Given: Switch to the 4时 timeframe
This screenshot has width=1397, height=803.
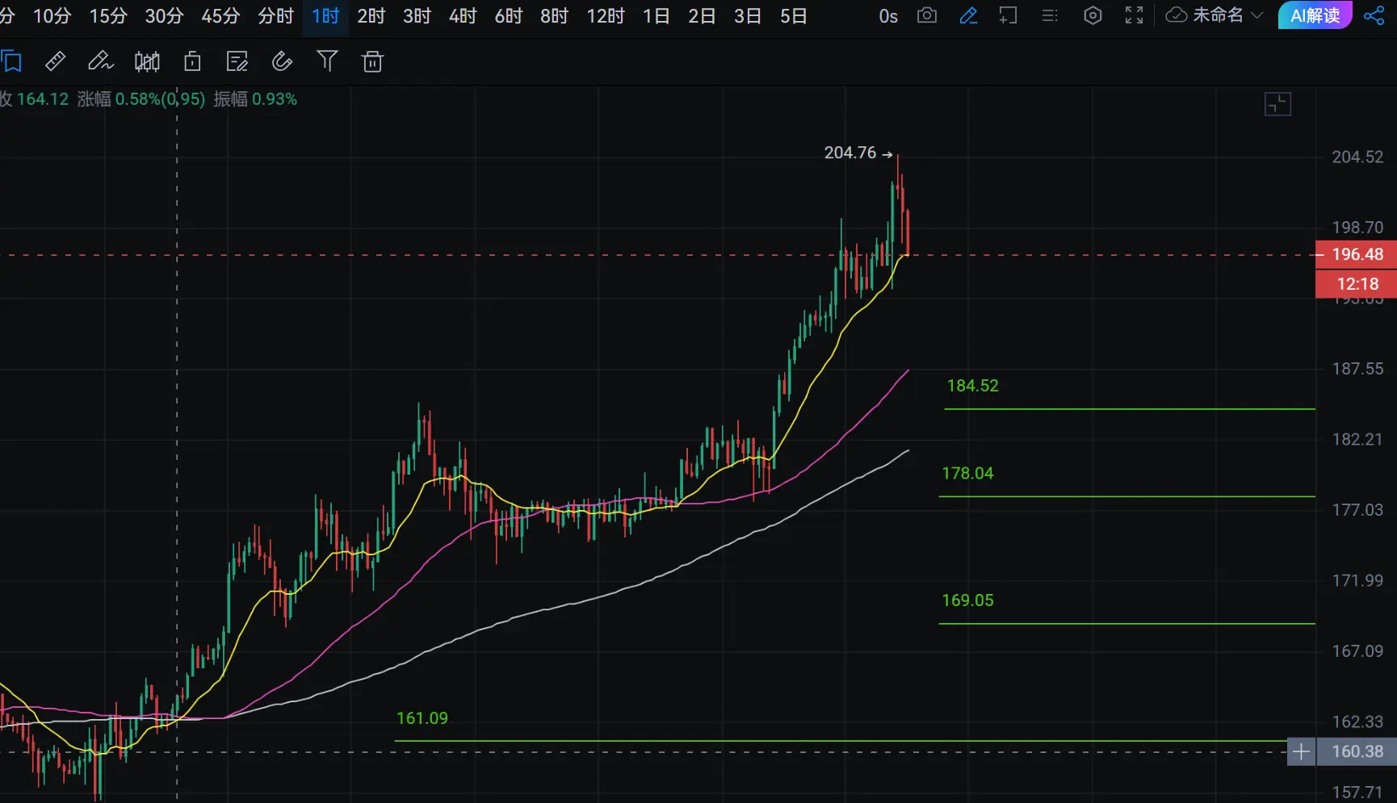Looking at the screenshot, I should [463, 16].
